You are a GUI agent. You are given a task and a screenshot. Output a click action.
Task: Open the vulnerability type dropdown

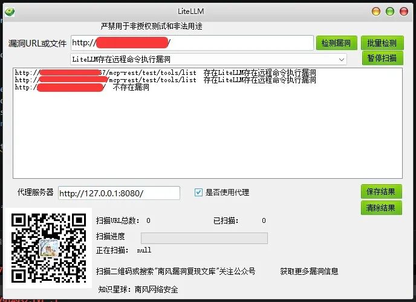(x=209, y=59)
